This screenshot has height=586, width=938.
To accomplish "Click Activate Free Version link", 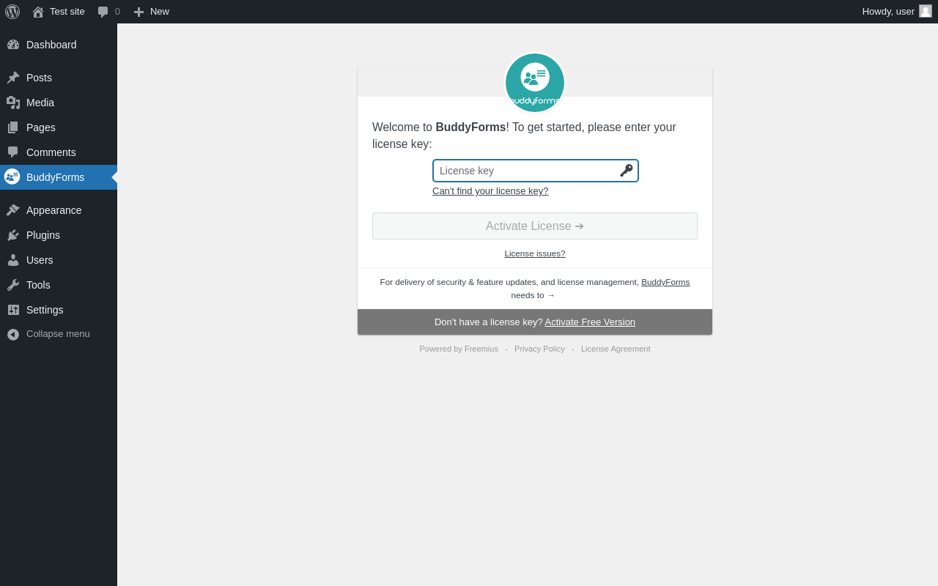I will coord(590,322).
